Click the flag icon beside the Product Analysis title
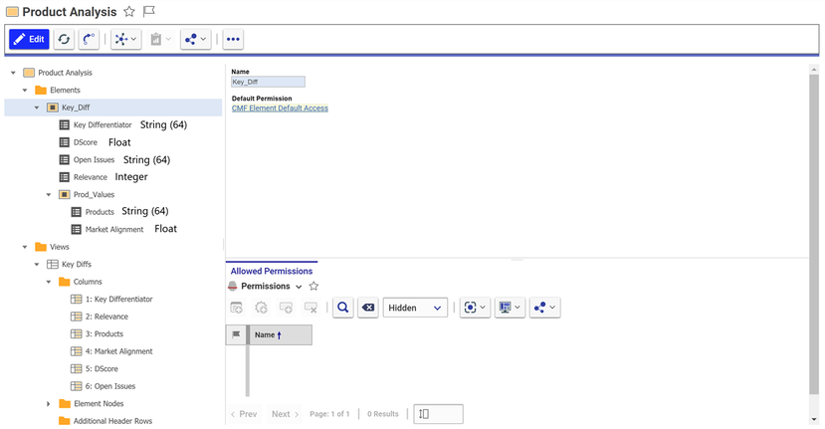 tap(149, 12)
